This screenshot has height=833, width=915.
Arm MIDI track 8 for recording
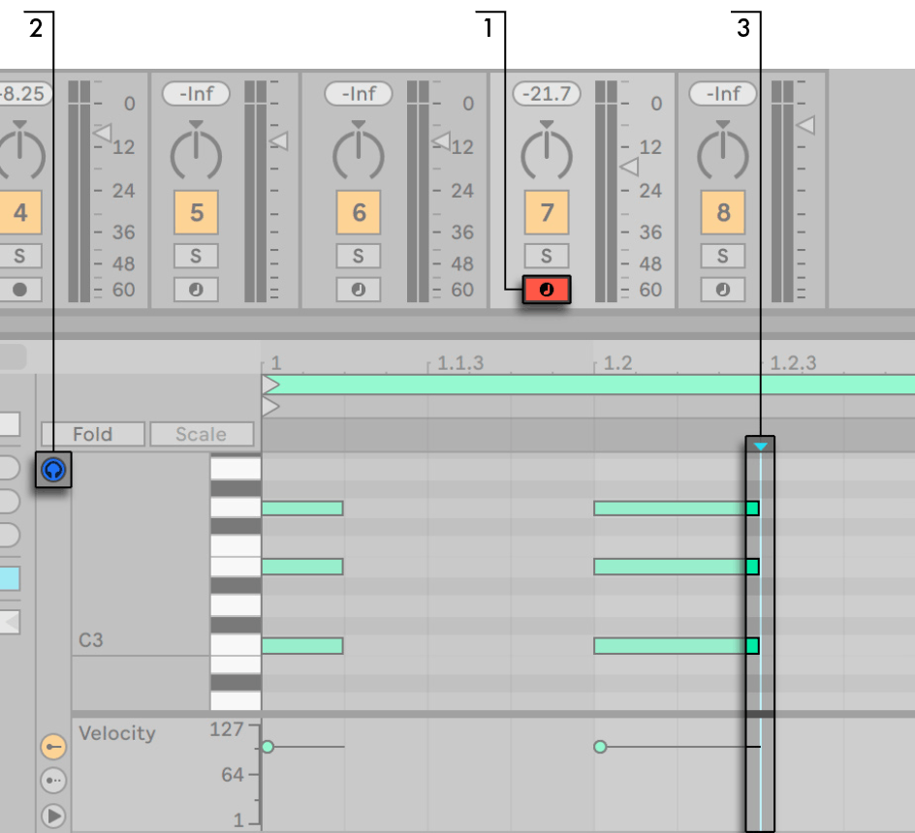(x=722, y=289)
